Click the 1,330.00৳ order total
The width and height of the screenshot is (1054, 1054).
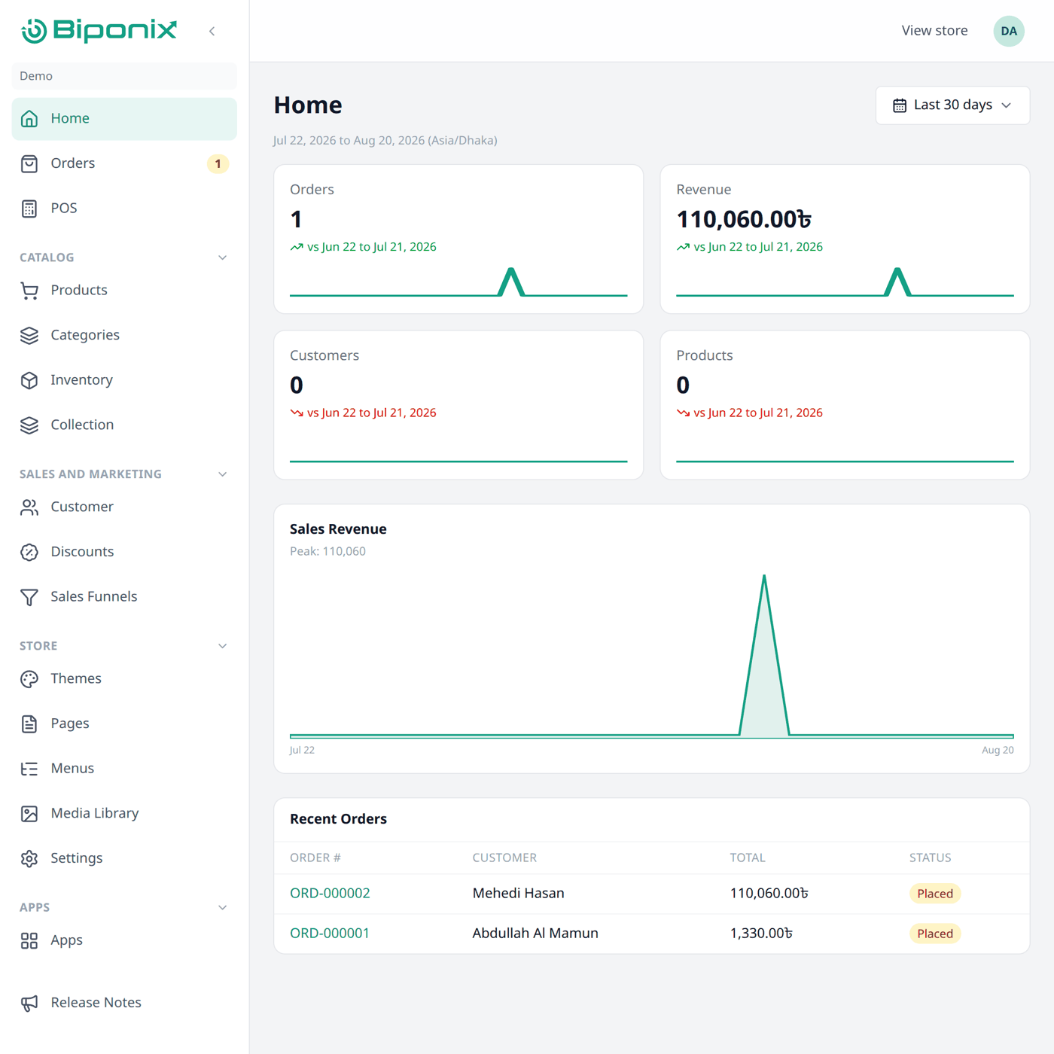tap(761, 933)
